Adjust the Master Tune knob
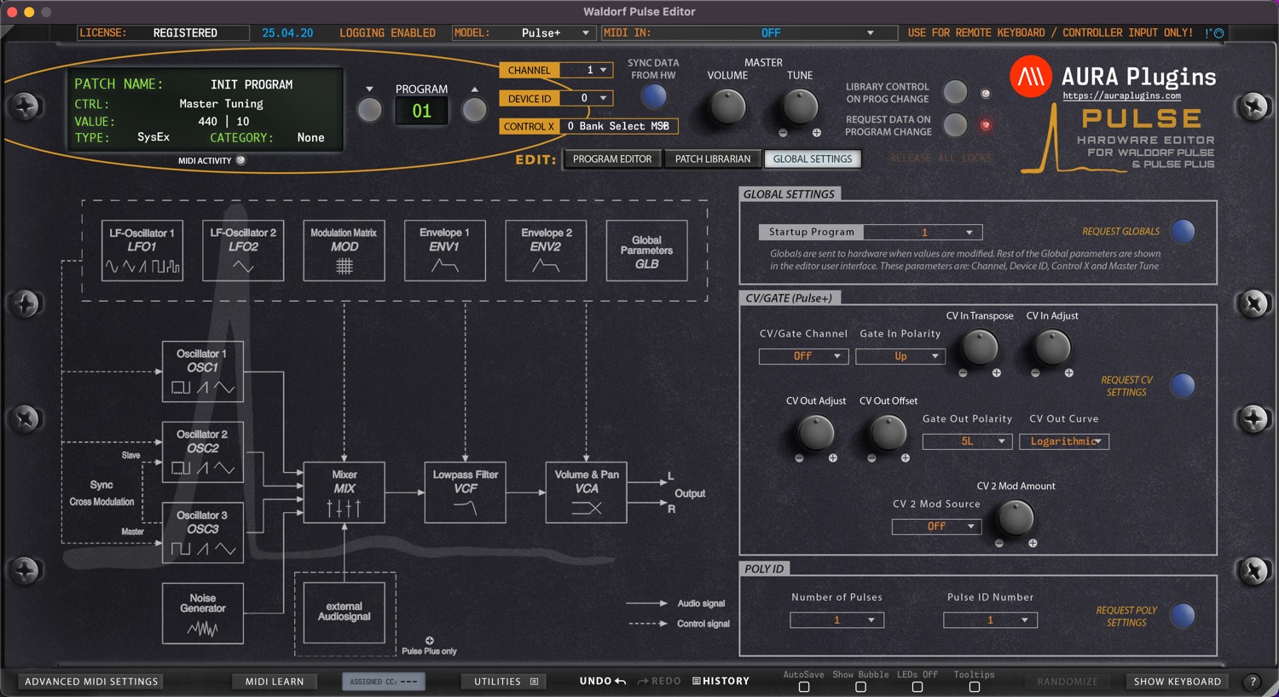 pyautogui.click(x=799, y=107)
